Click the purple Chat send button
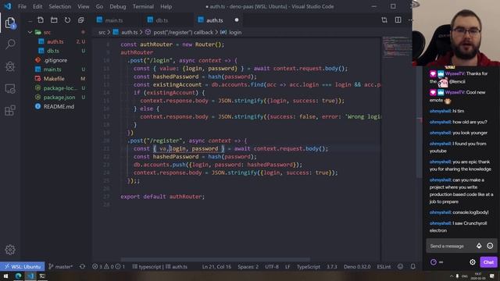 point(488,262)
